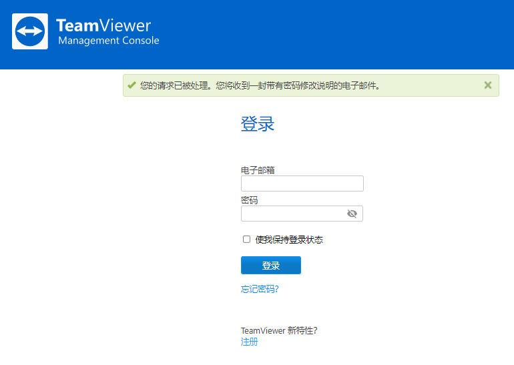Enable the 使我保持登录状态 checkbox
The image size is (514, 365).
[x=246, y=239]
